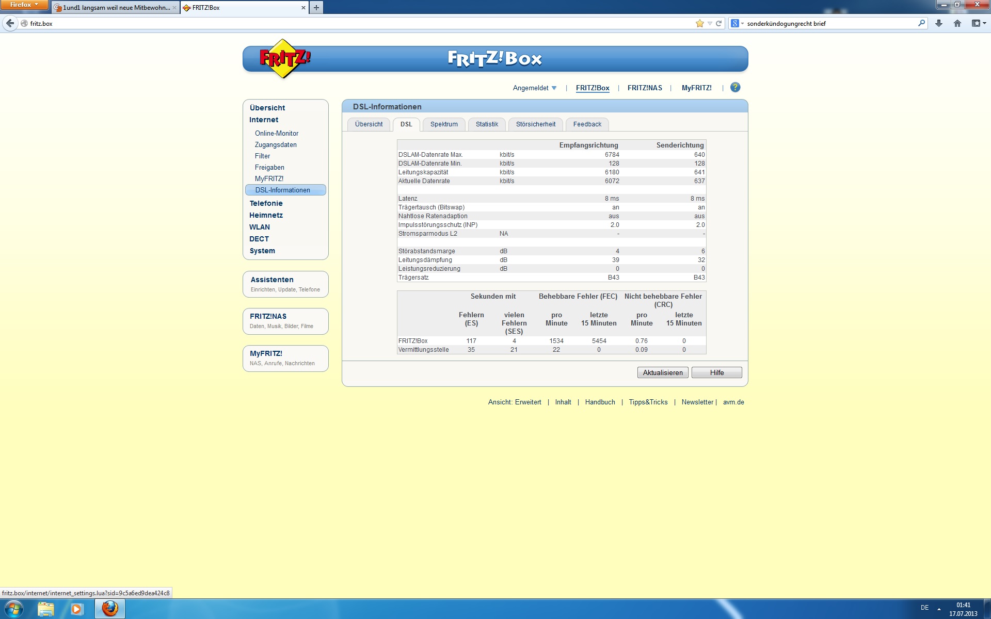
Task: Click the browser back arrow button
Action: pyautogui.click(x=10, y=23)
